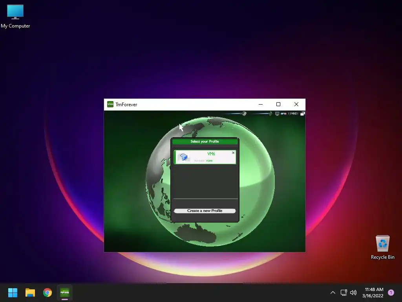Adjust the sound volume slider knob
This screenshot has height=302, width=402.
point(244,113)
